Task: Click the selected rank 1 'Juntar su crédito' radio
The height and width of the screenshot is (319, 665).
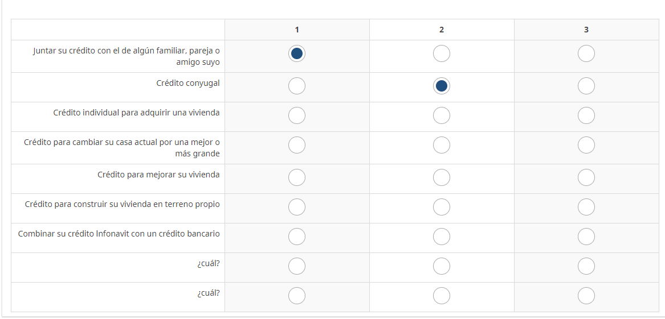Action: pos(297,54)
